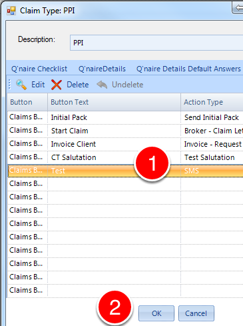243x326 pixels.
Task: Click the Invoice - Request action cell
Action: click(212, 144)
